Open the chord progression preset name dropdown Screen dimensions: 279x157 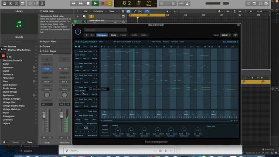point(131,42)
